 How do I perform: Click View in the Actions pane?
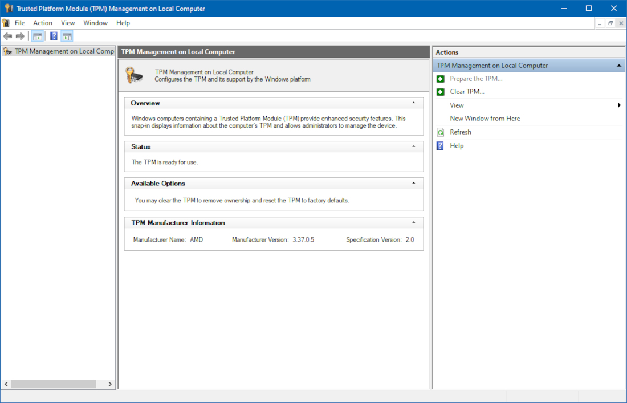457,105
